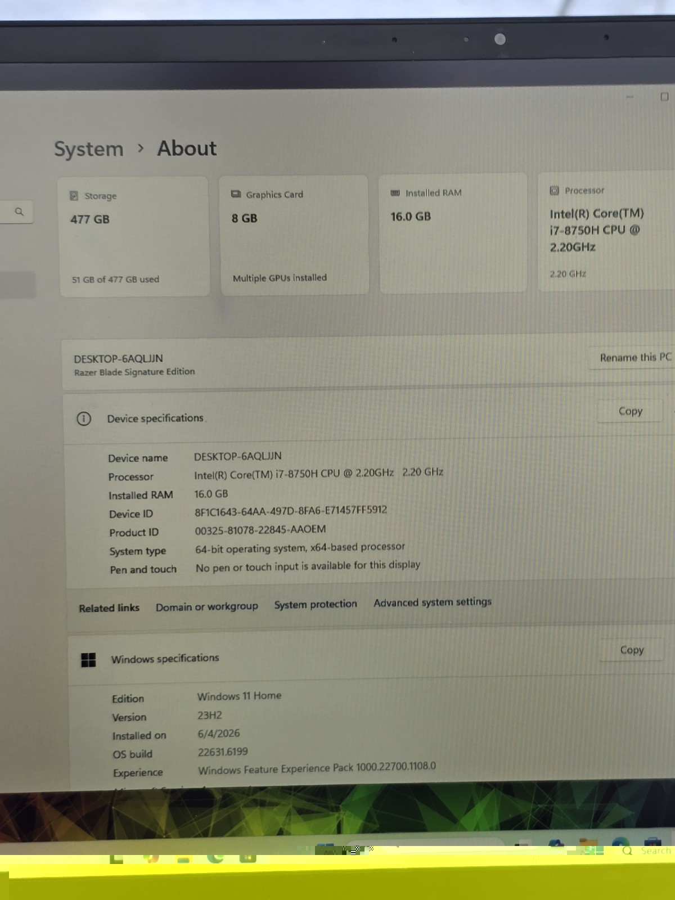675x900 pixels.
Task: Click the Processor card icon
Action: tap(554, 191)
